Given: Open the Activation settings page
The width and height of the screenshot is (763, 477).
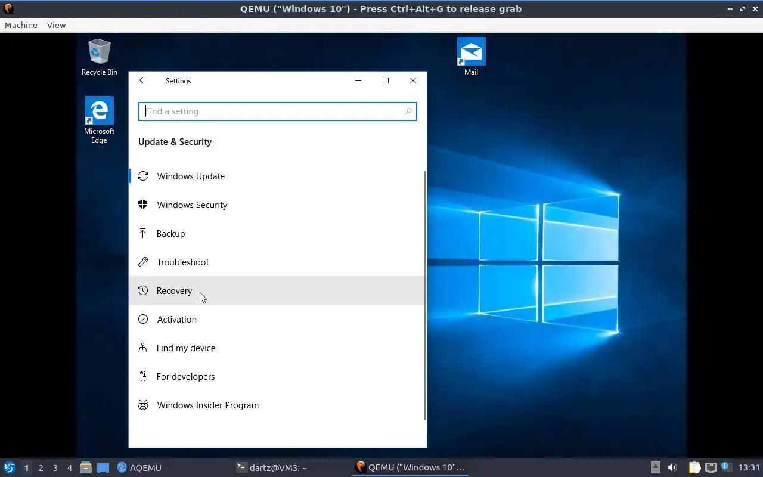Looking at the screenshot, I should pyautogui.click(x=277, y=319).
